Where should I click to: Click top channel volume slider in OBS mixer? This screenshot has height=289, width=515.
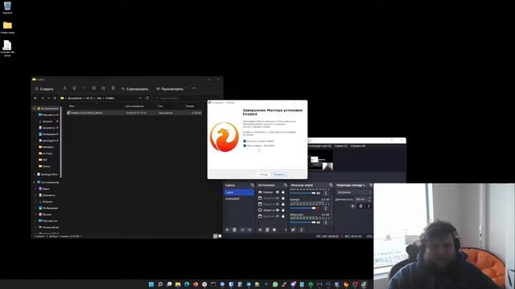(x=303, y=193)
